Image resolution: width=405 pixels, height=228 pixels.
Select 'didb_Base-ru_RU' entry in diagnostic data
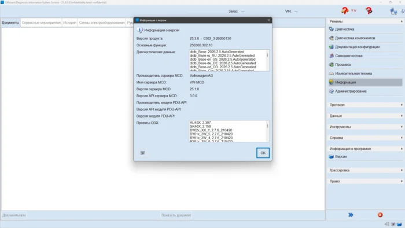[x=222, y=56]
